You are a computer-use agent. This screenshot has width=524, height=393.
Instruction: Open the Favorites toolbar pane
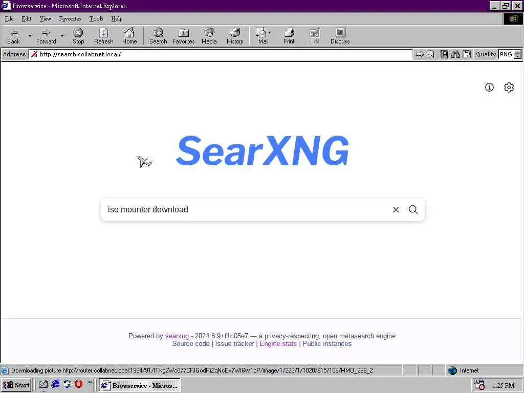point(184,36)
